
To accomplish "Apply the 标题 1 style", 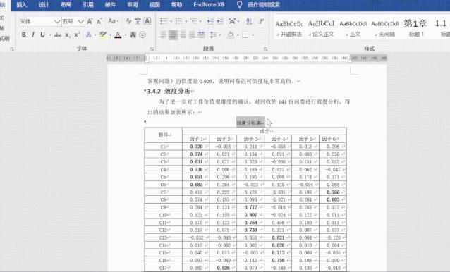I will 416,29.
